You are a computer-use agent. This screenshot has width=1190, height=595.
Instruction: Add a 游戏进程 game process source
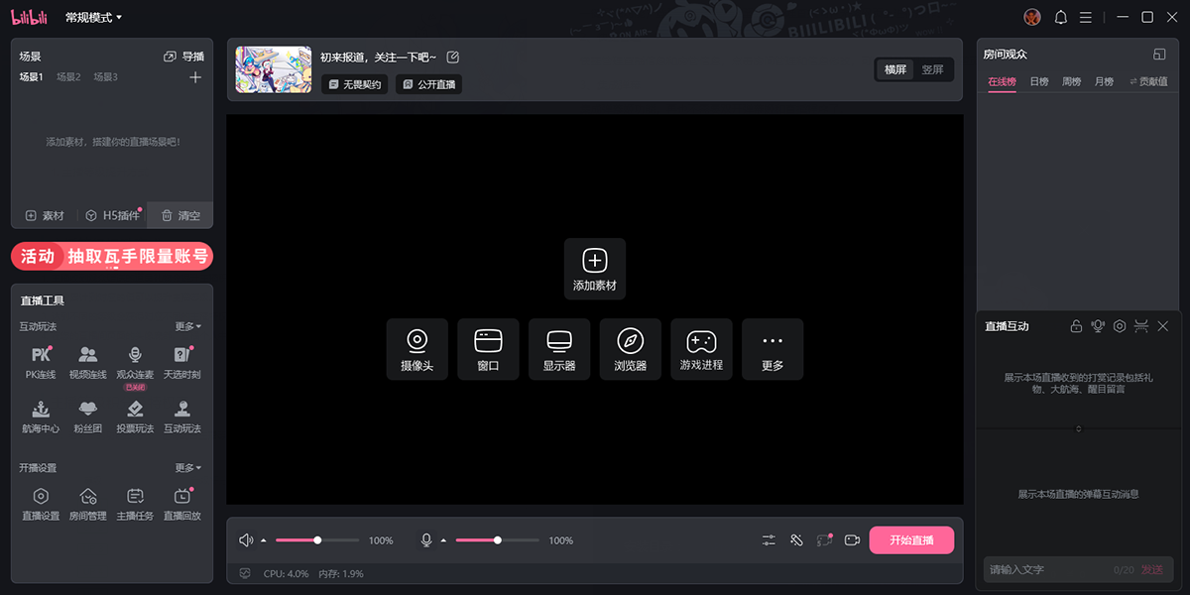(702, 349)
